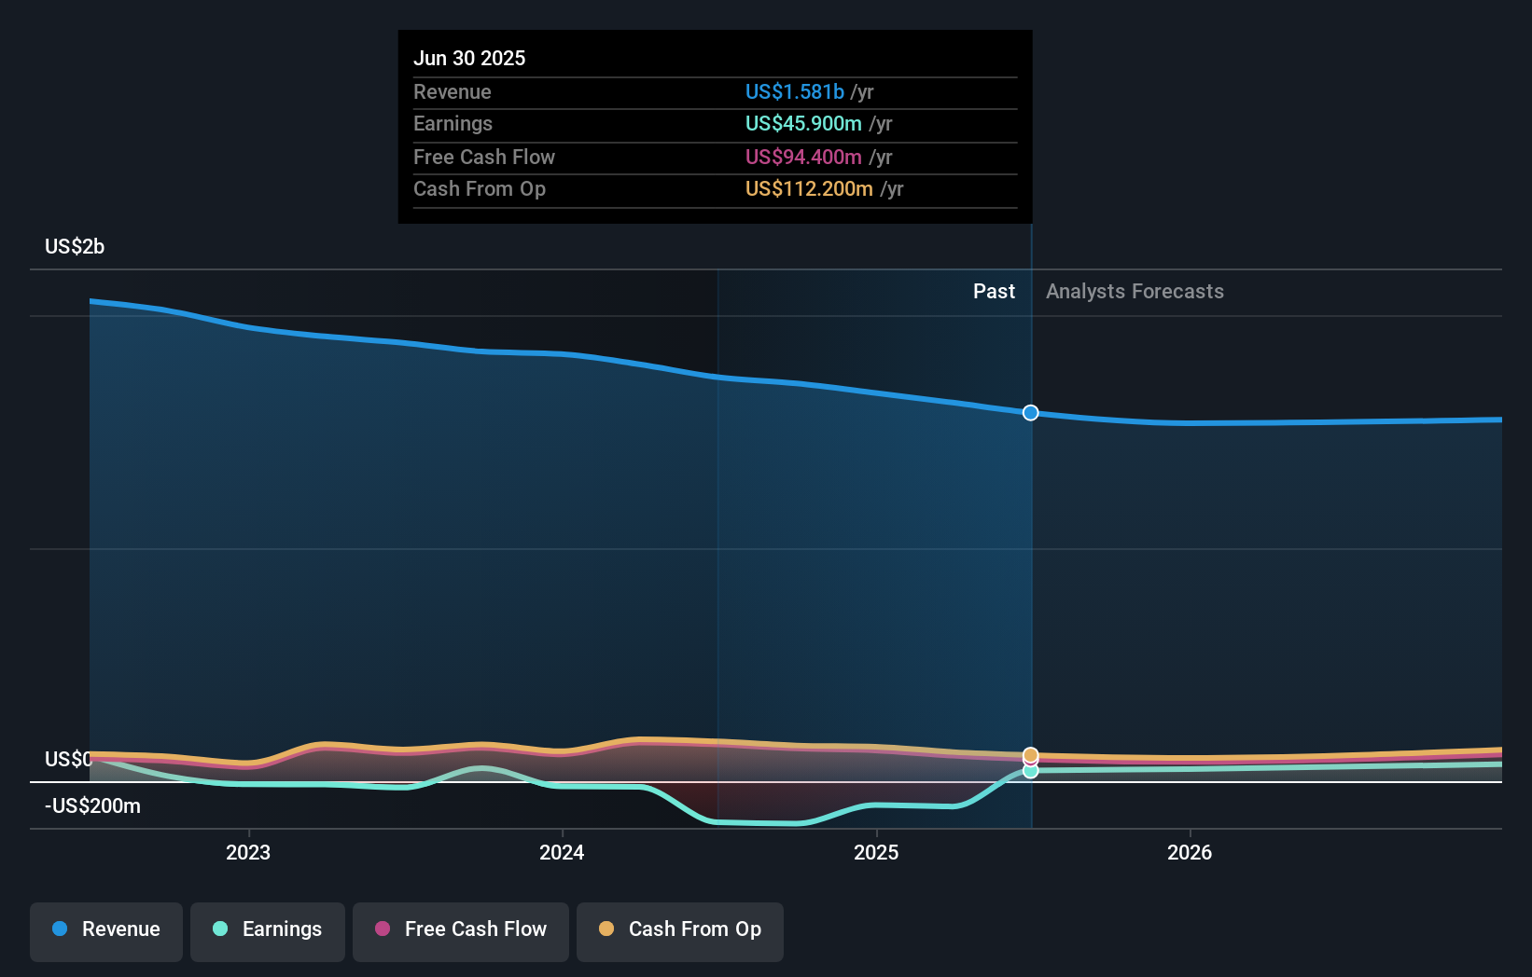Toggle the Cash From Op legend button
Viewport: 1532px width, 977px height.
680,931
